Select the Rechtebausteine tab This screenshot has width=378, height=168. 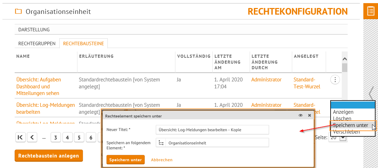tap(83, 43)
